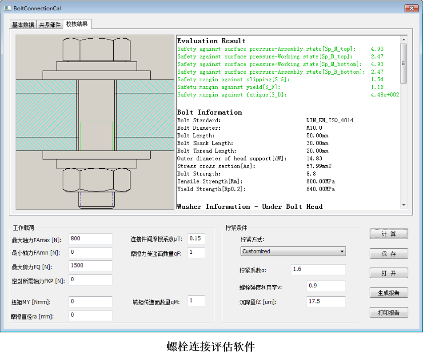Click the 'Washer Information - Under Bolt Head' heading
This screenshot has height=359, width=423.
[x=250, y=206]
